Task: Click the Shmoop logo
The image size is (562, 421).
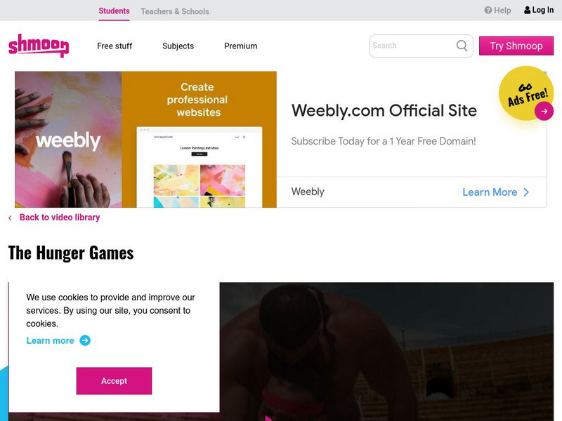Action: click(x=39, y=46)
